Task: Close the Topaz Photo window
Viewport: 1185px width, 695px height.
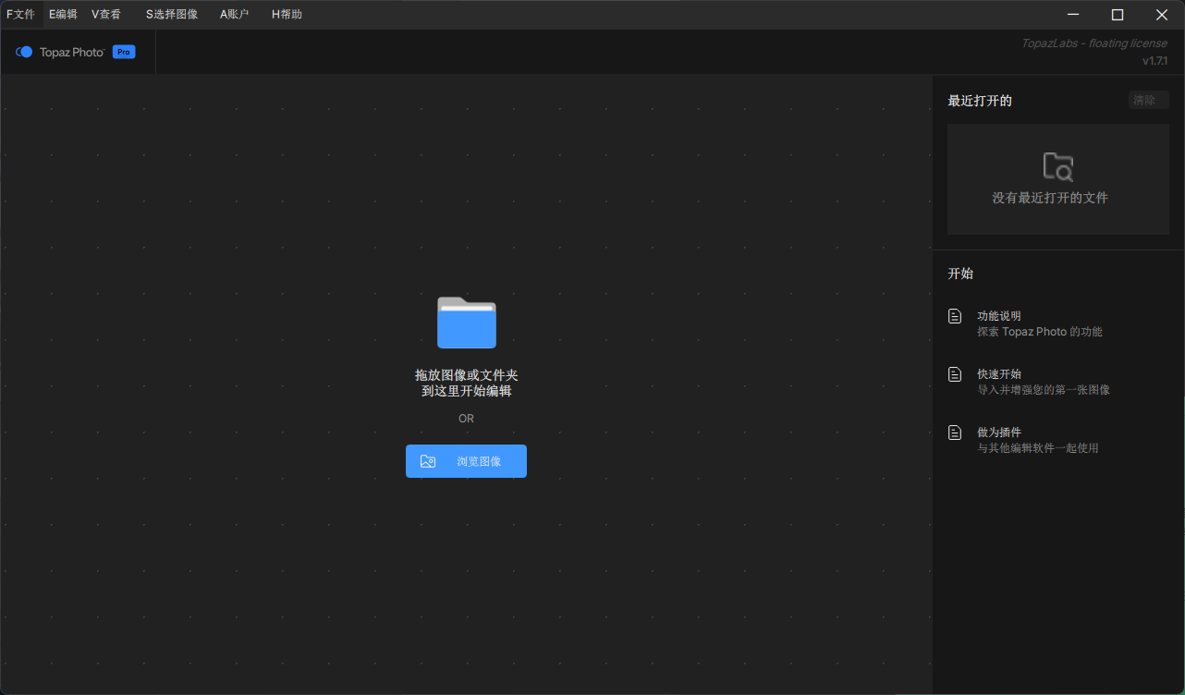Action: click(1162, 15)
